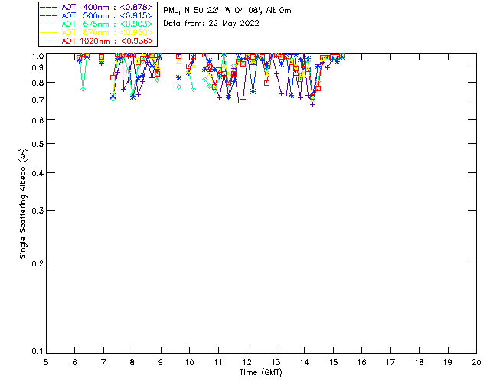Viewport: 490px width, 392px height.
Task: Click the 'Time (GMT)' x-axis label
Action: (x=260, y=373)
